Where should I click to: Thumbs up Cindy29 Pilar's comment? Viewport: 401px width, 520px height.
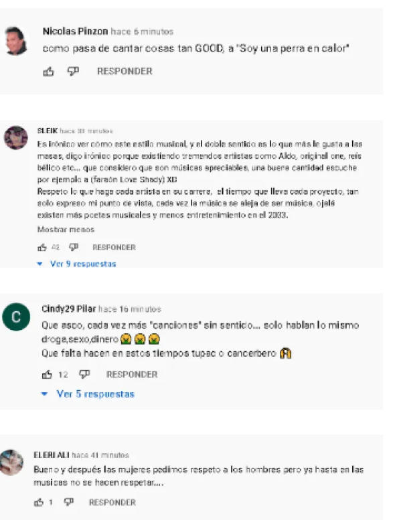[47, 375]
